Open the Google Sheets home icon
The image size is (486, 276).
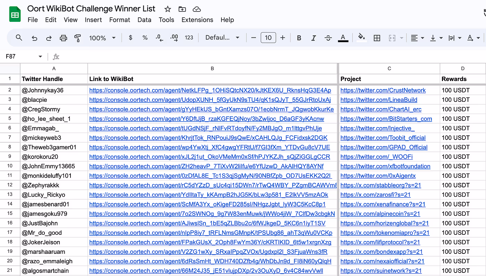(x=15, y=15)
